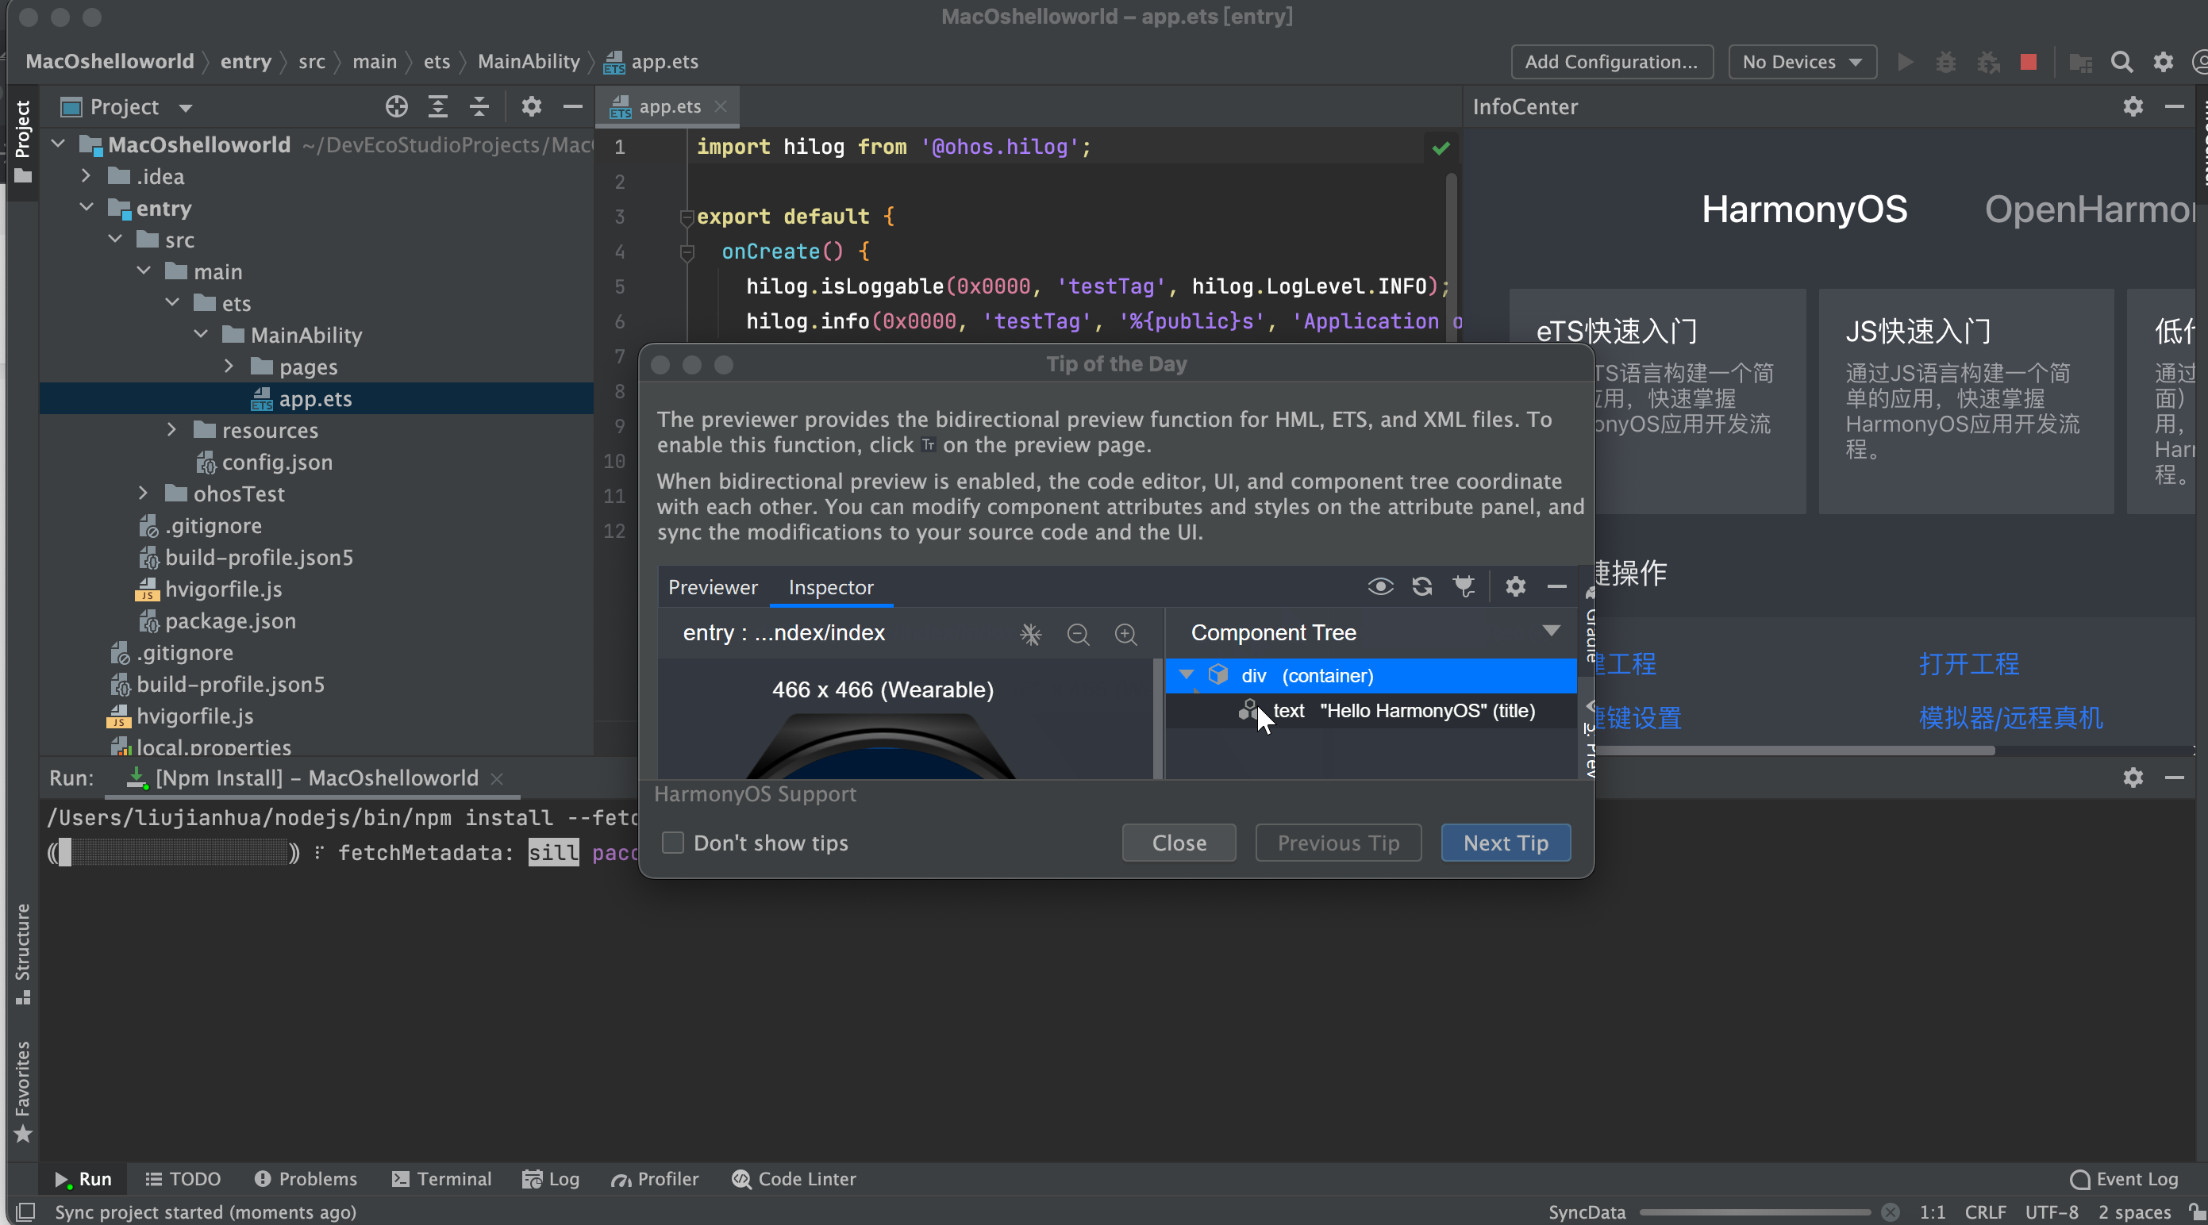This screenshot has height=1225, width=2208.
Task: Click the JS快速入门 card in InfoCenter
Action: point(1966,401)
